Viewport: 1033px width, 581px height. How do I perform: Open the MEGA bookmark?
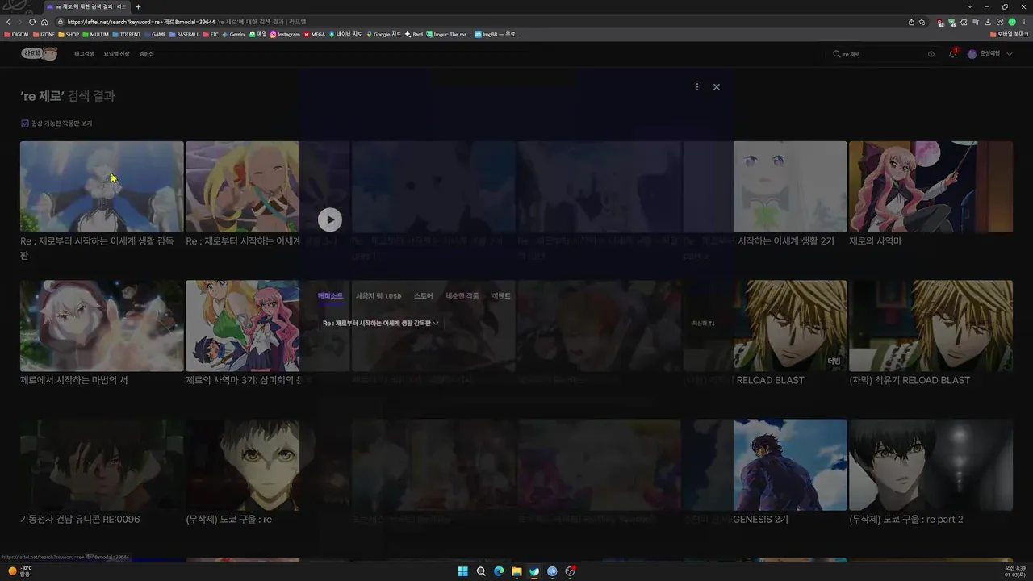[315, 35]
